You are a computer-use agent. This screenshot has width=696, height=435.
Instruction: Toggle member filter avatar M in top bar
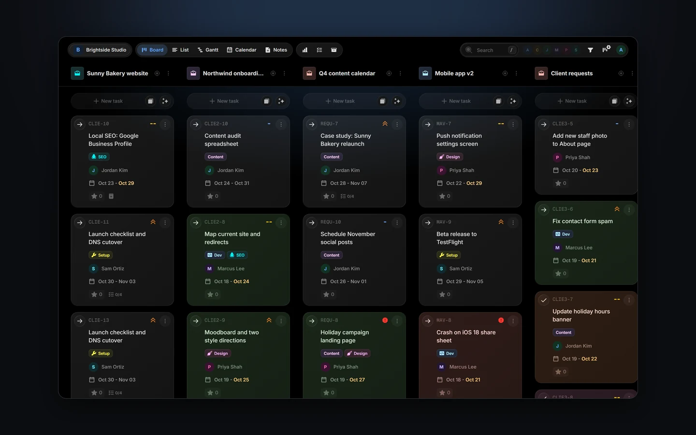[x=556, y=50]
